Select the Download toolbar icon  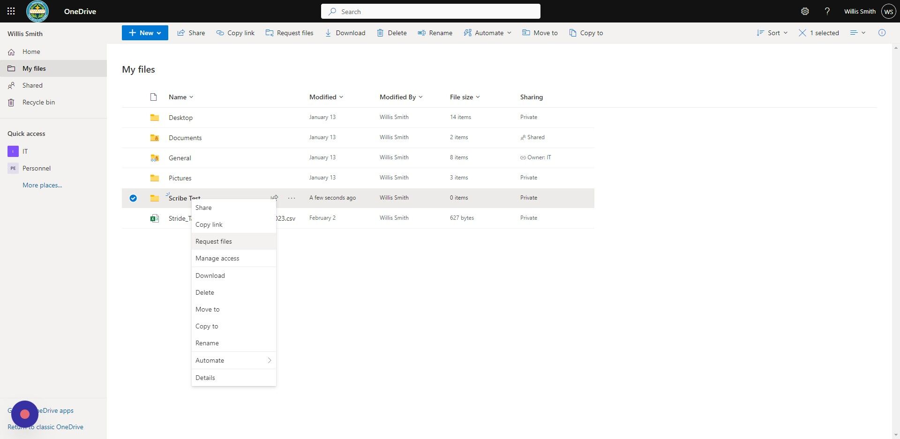tap(328, 33)
